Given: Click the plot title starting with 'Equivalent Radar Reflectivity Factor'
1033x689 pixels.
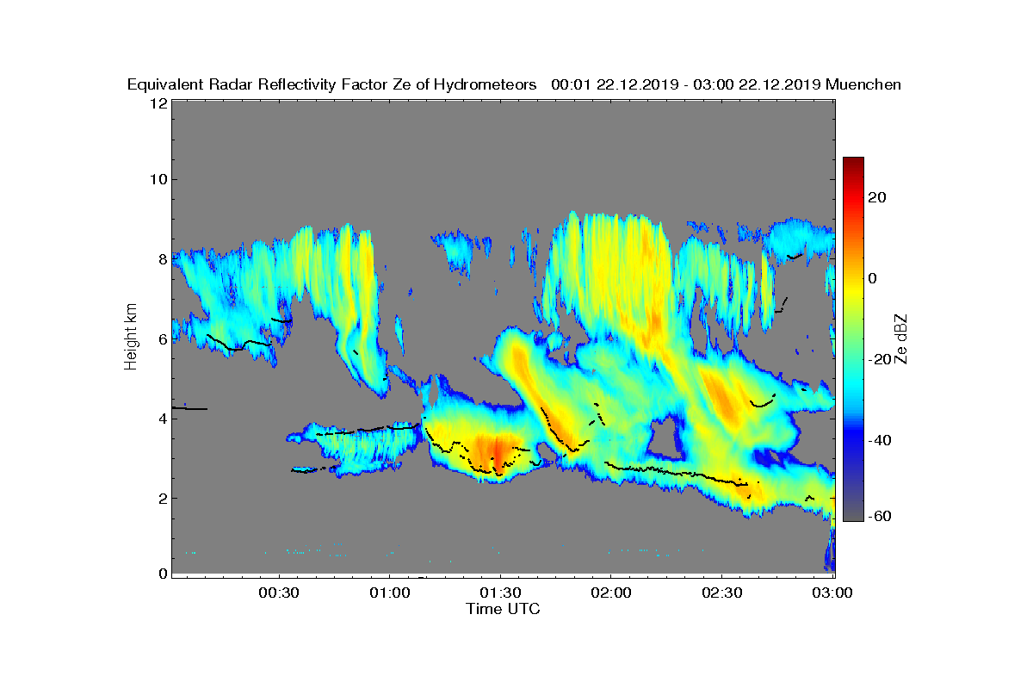Looking at the screenshot, I should tap(515, 84).
